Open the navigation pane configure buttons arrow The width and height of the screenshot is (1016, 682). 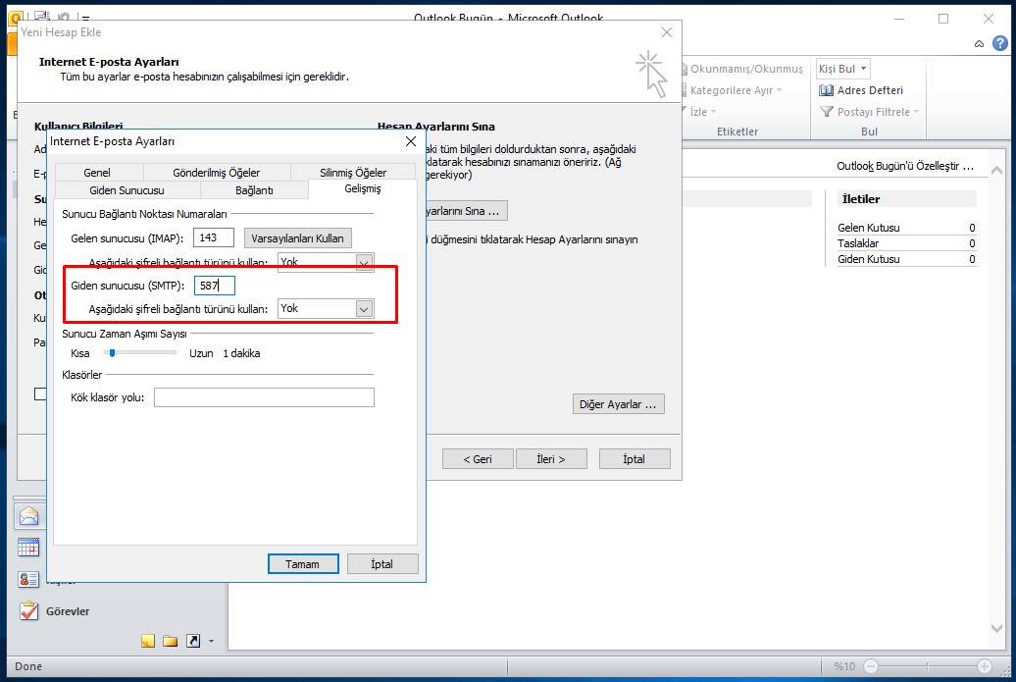[211, 641]
